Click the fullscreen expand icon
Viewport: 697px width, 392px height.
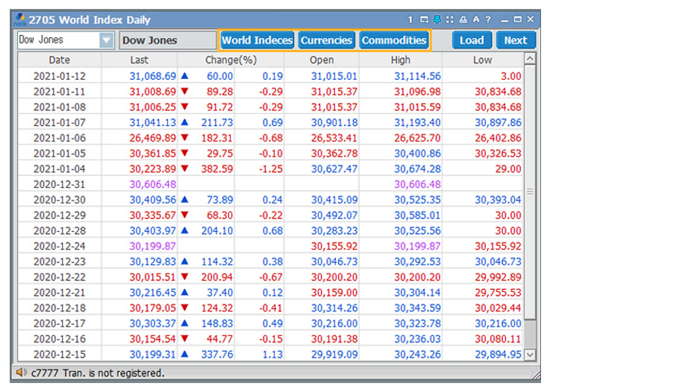[450, 19]
